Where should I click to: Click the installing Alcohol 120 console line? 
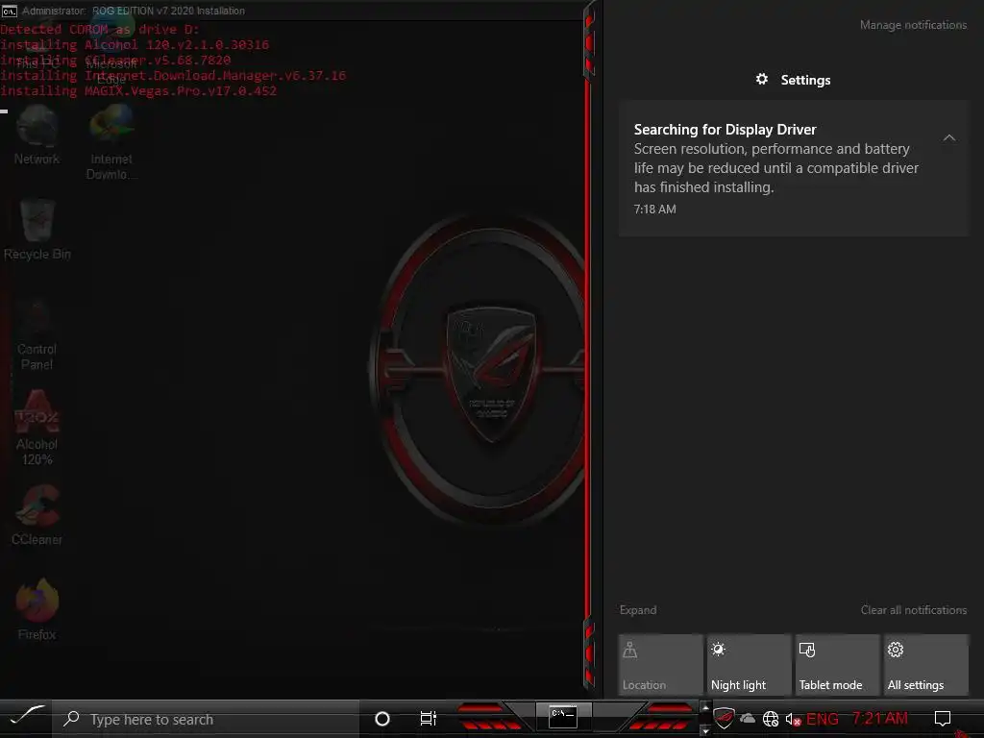135,44
